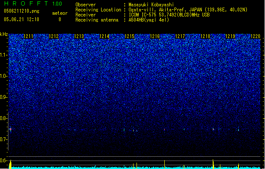265x169 pixels.
Task: Click the 0.7 kHz frequency label
Action: point(3,139)
